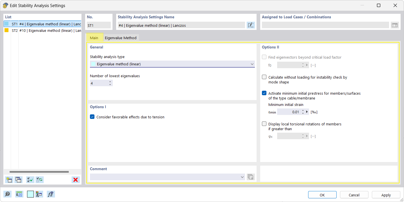Click the fx formula view icon
Image resolution: width=404 pixels, height=202 pixels.
pyautogui.click(x=51, y=194)
